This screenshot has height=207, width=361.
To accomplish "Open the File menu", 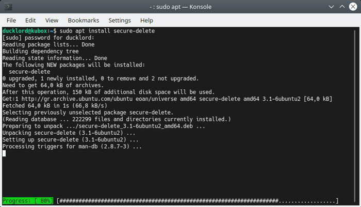I will pyautogui.click(x=11, y=21).
